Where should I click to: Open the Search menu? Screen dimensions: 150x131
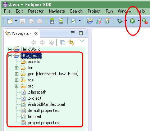(76, 11)
